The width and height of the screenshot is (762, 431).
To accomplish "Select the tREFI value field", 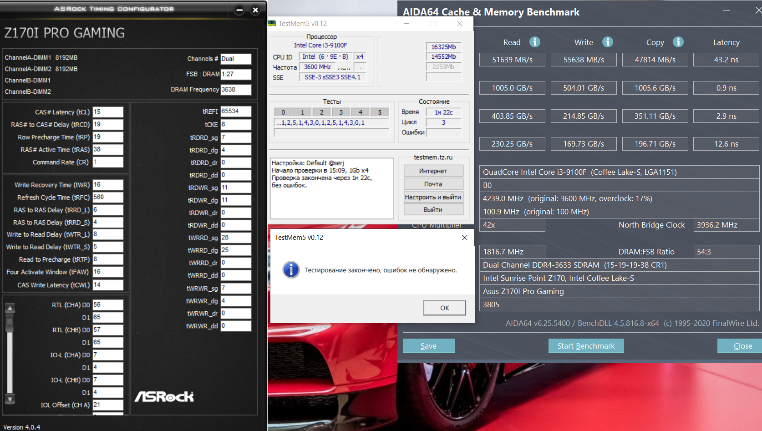I will tap(236, 111).
